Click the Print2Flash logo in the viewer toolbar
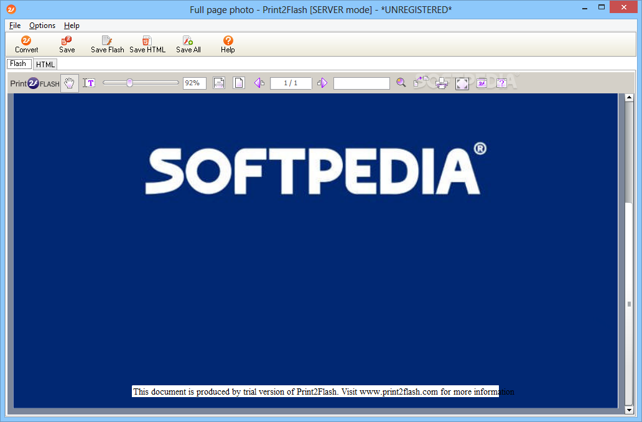The image size is (642, 422). 35,83
